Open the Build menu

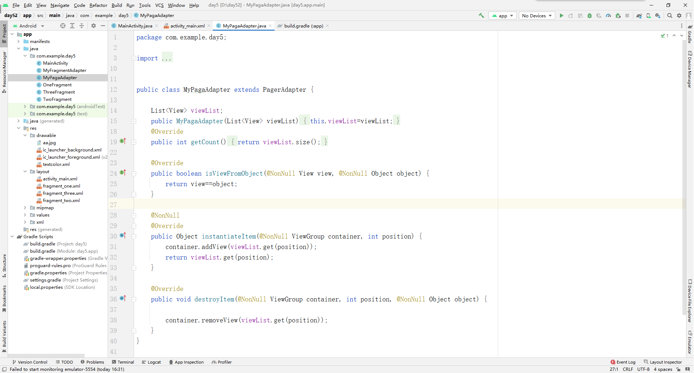[117, 5]
